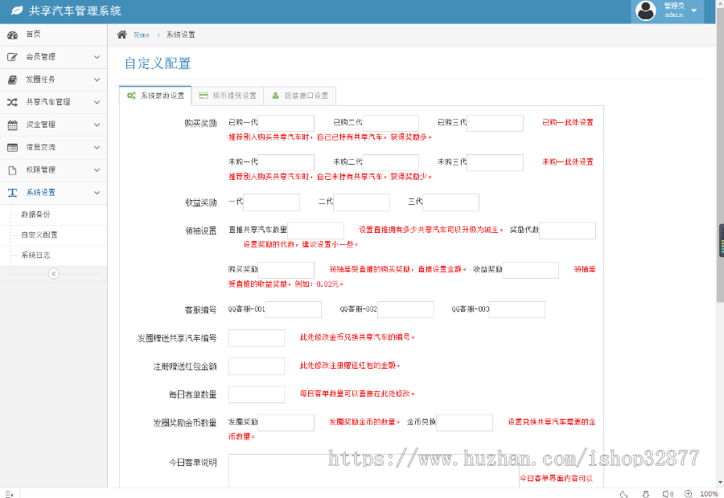Open 共享汽车管理 via its sidebar icon

(x=14, y=102)
